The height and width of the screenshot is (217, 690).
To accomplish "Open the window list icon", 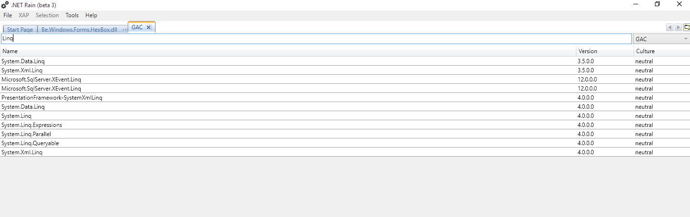I will pos(687,28).
